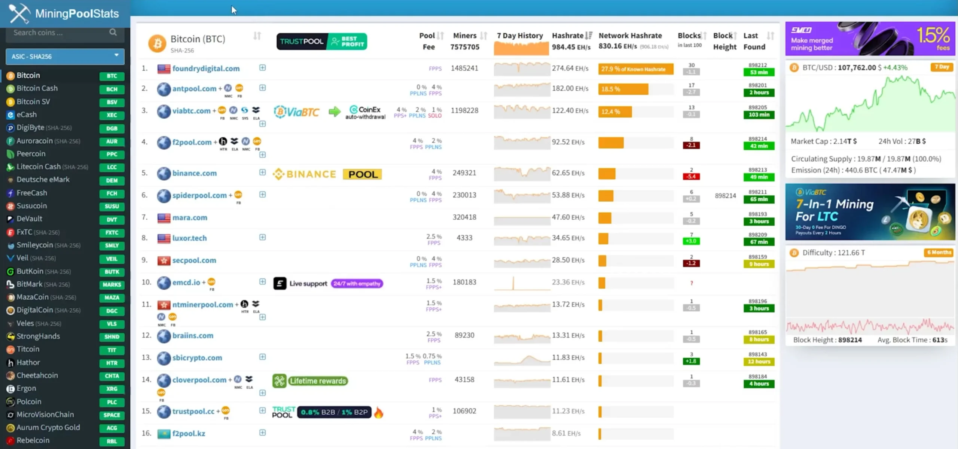The width and height of the screenshot is (958, 449).
Task: Click the viabtc.com 12.4 % hashrate bar
Action: coord(615,112)
